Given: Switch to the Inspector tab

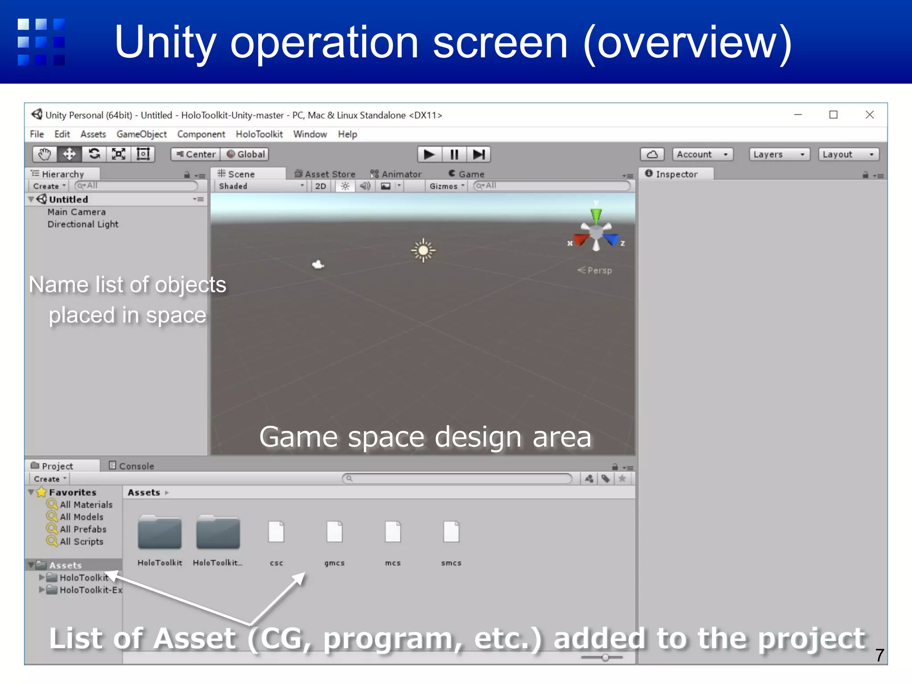Looking at the screenshot, I should pyautogui.click(x=676, y=174).
